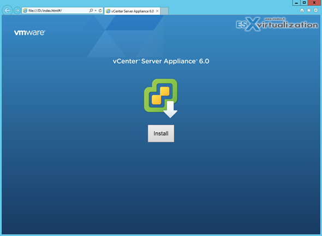Click the Internet Explorer page icon in address bar
The height and width of the screenshot is (236, 322).
coord(25,10)
